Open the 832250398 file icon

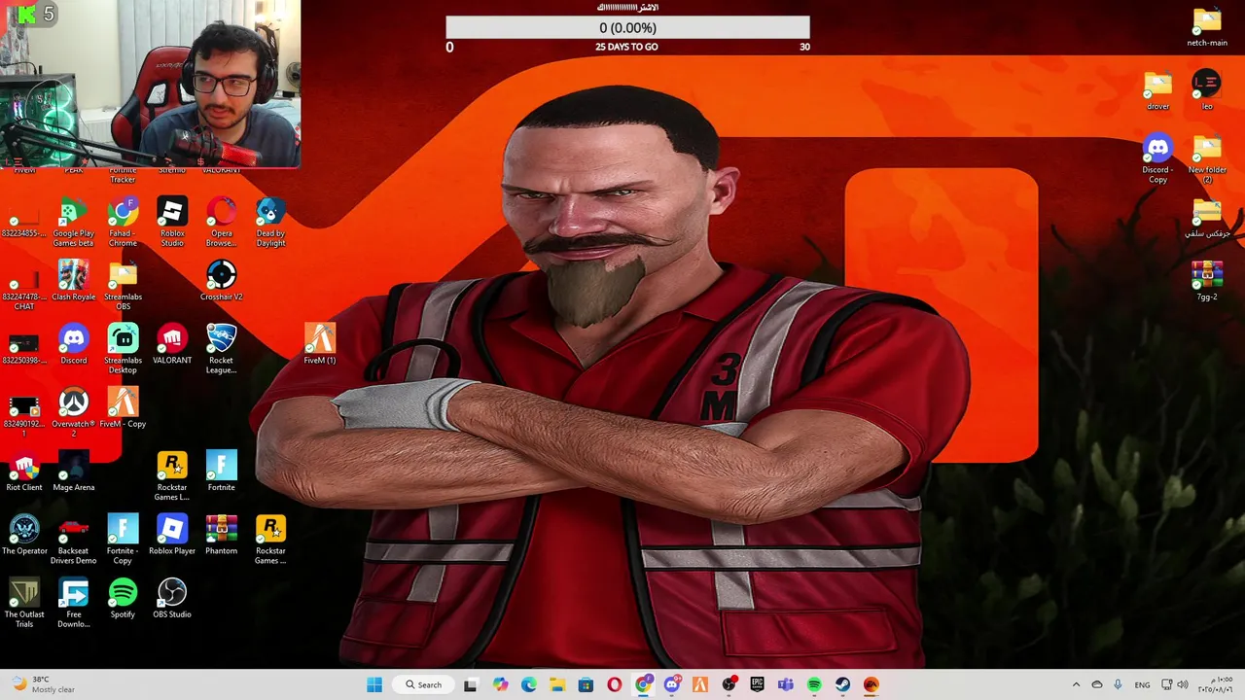pos(24,344)
